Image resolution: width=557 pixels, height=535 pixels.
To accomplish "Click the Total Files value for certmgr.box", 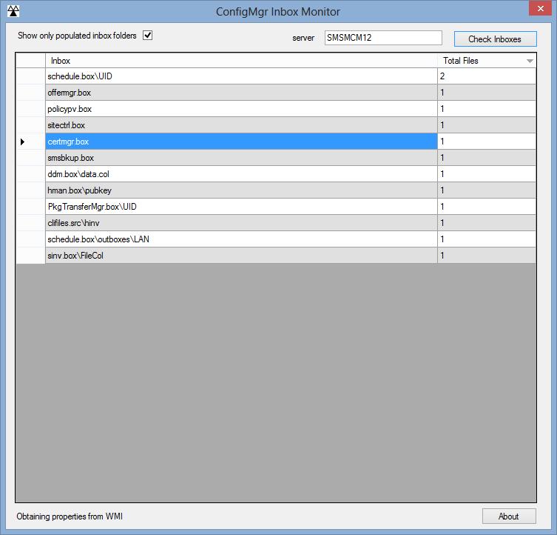I will [x=487, y=142].
